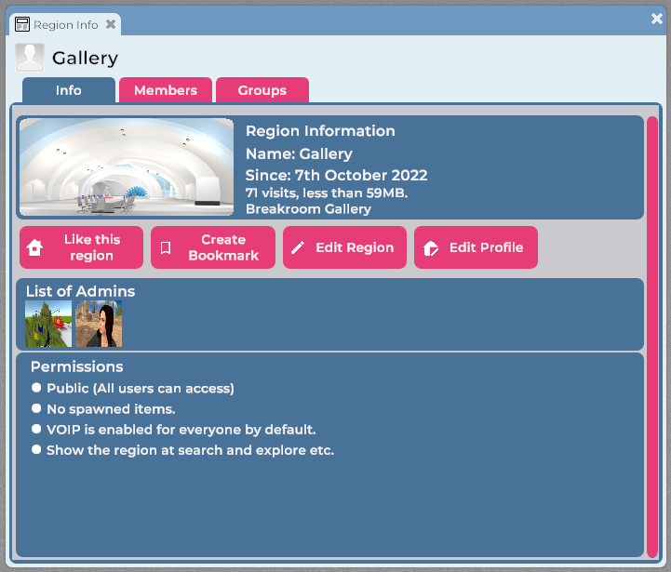Click the Create Bookmark button
Screen dimensions: 671x572
click(213, 247)
